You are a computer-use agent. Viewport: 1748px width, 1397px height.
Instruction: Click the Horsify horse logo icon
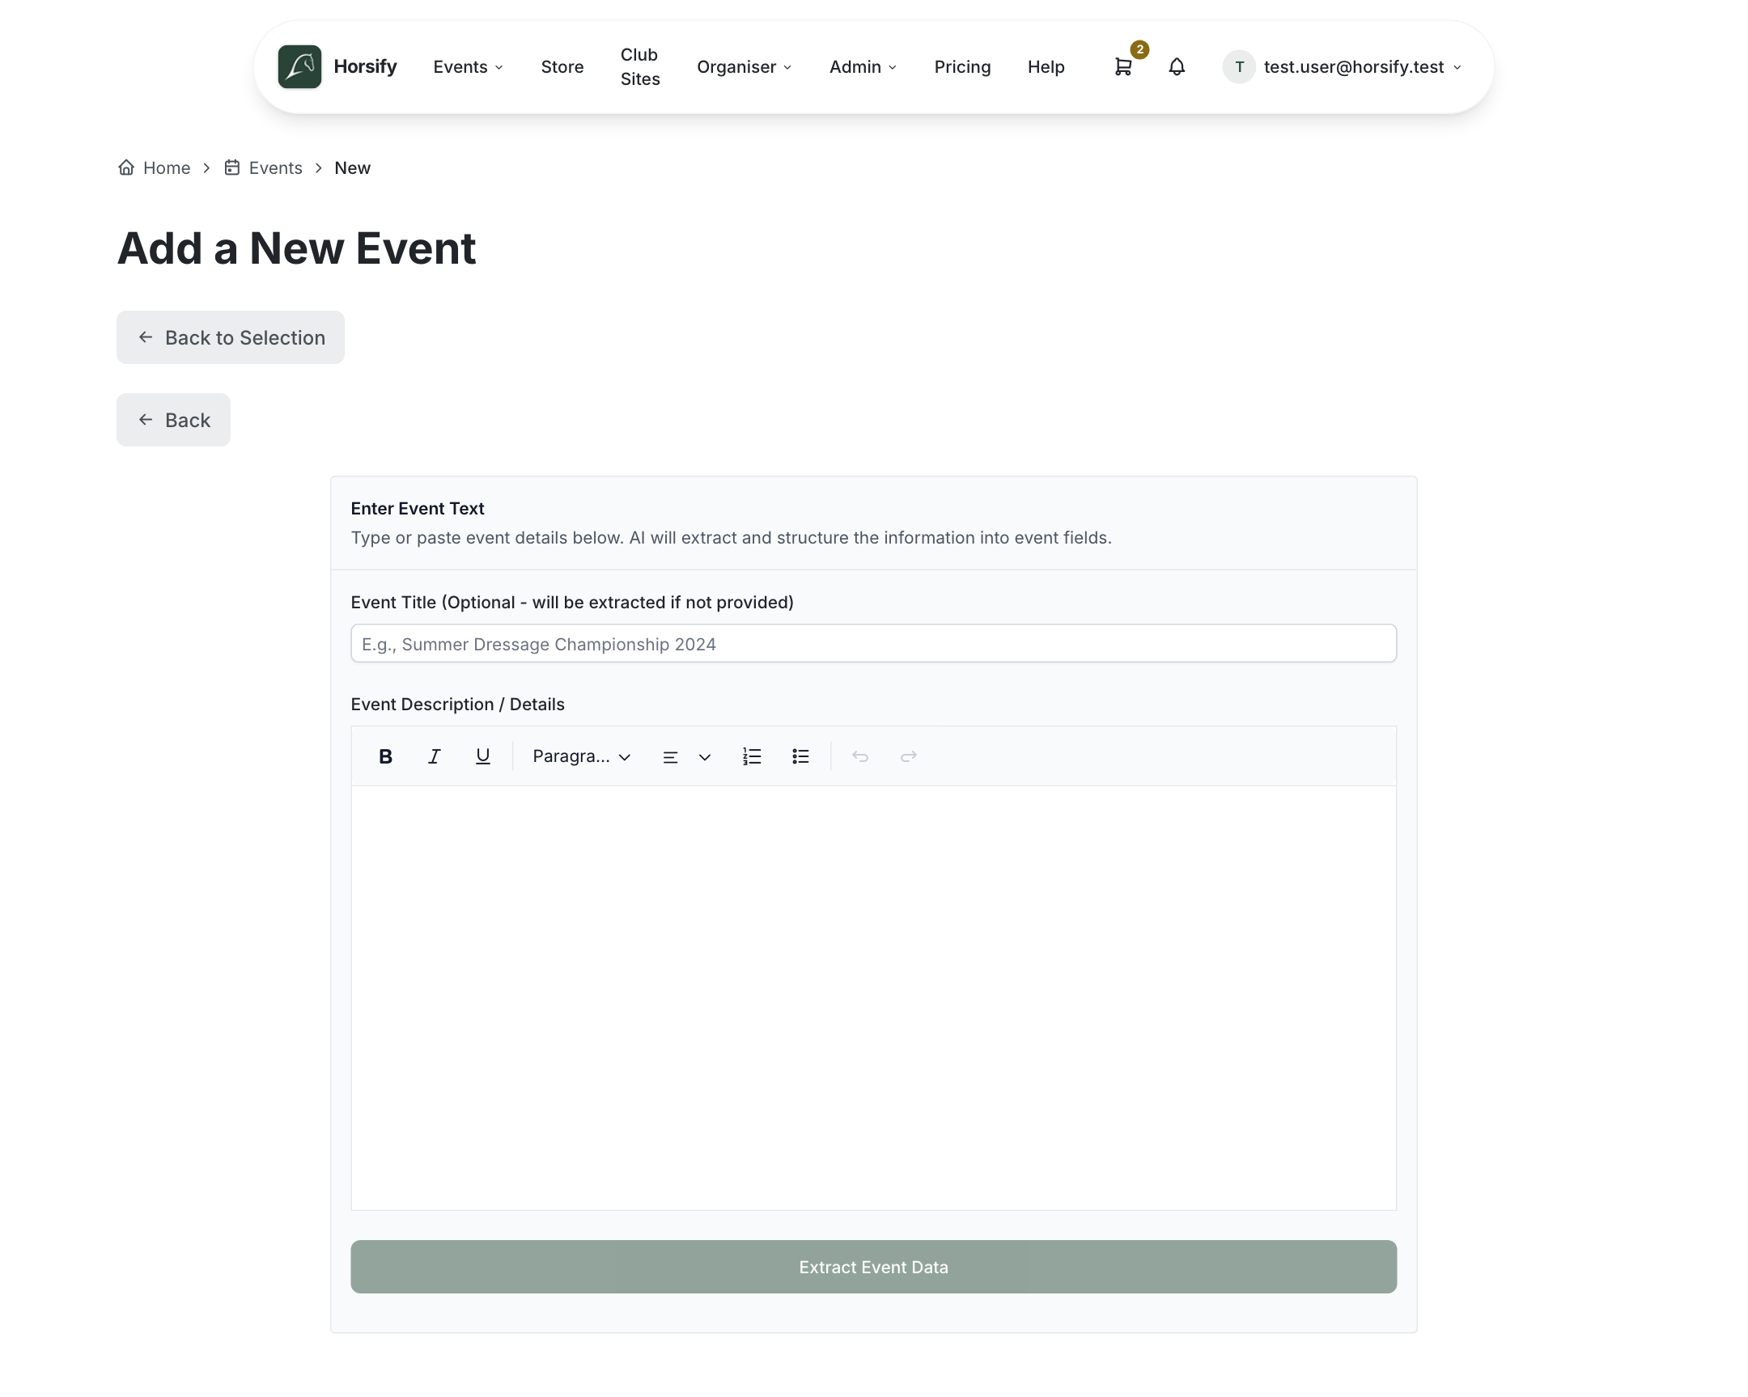pos(299,66)
